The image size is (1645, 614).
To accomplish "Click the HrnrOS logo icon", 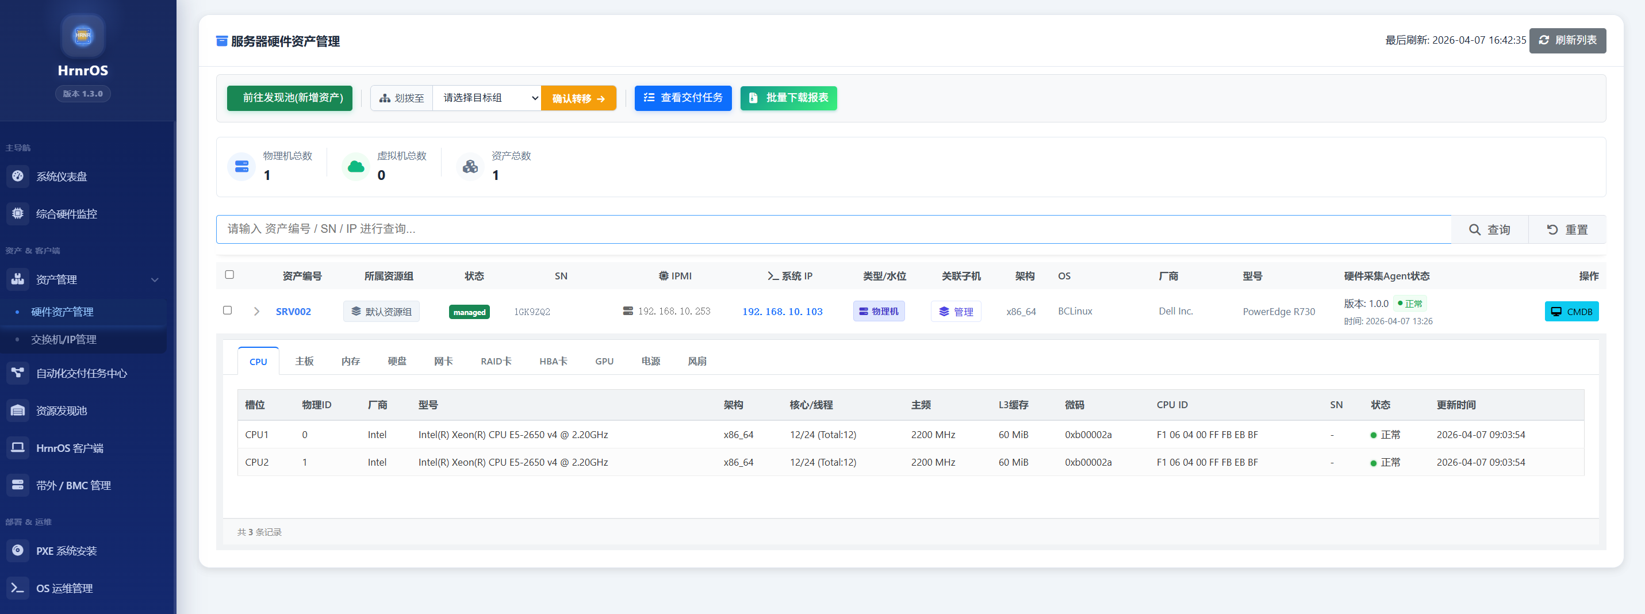I will coord(82,35).
